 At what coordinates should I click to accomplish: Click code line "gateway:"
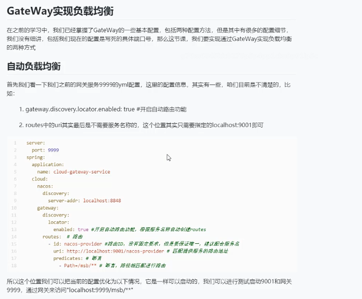[x=48, y=208]
